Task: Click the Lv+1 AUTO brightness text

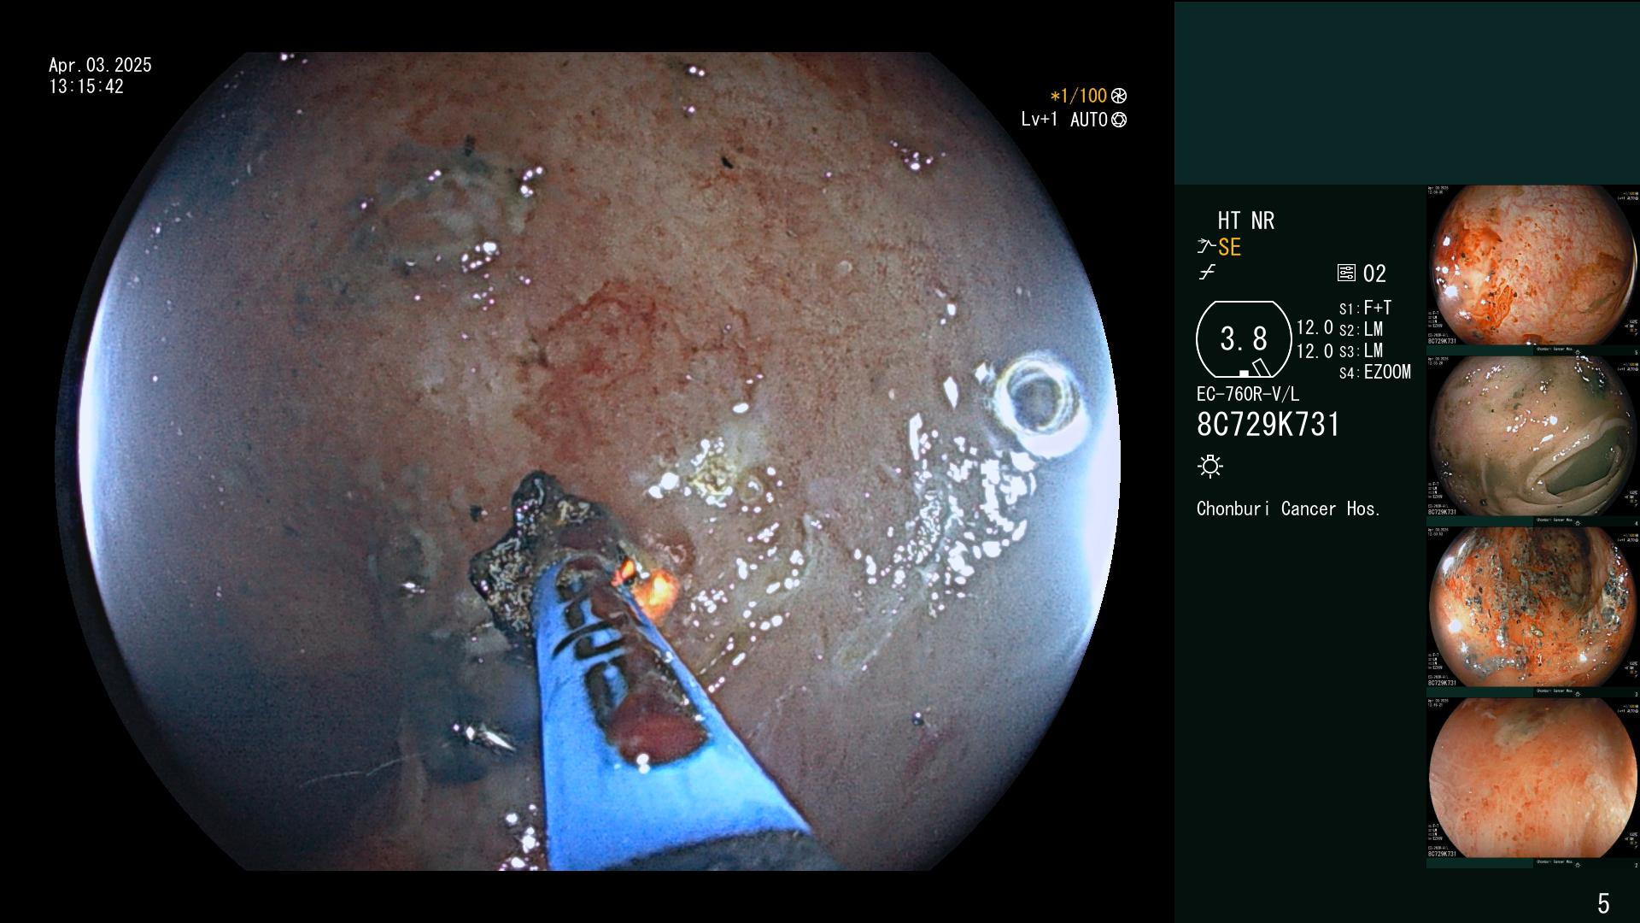Action: coord(1064,120)
